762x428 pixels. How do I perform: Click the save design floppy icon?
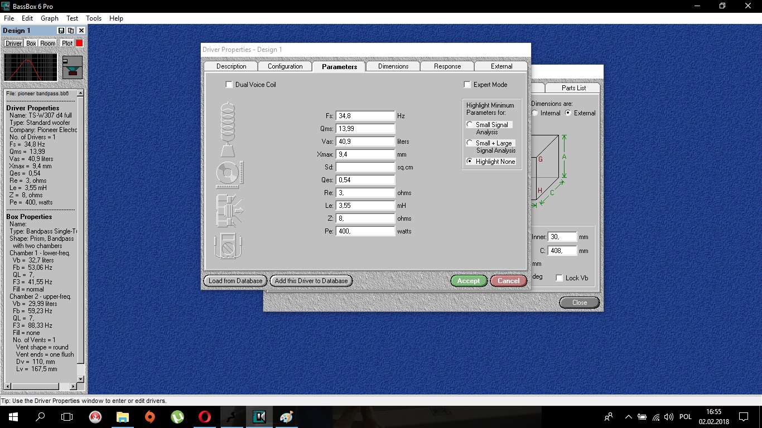(62, 31)
